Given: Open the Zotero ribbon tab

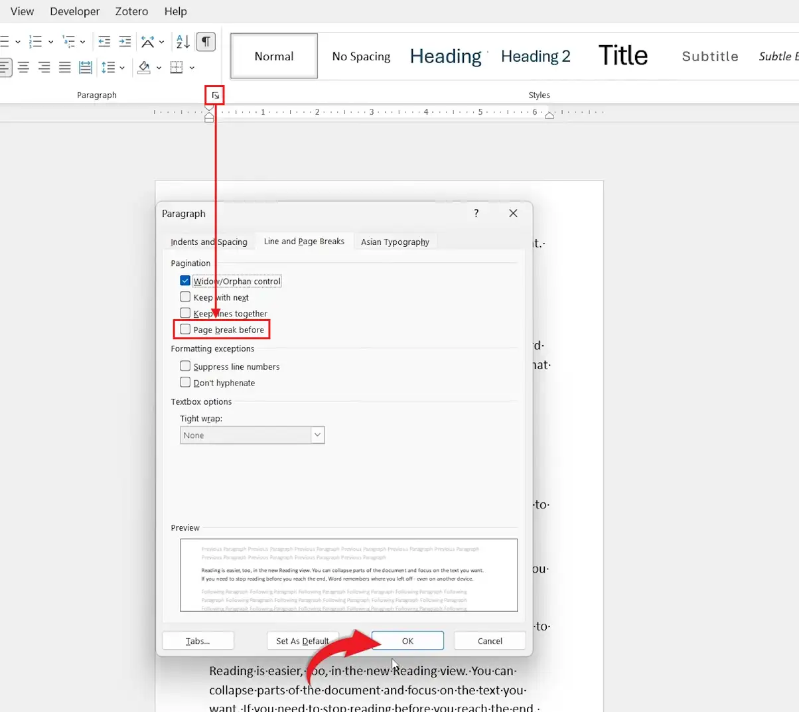Looking at the screenshot, I should tap(131, 11).
